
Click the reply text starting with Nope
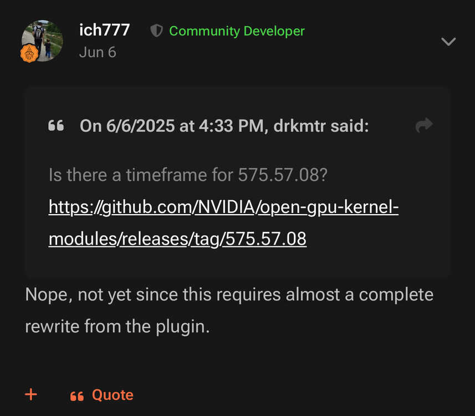229,295
